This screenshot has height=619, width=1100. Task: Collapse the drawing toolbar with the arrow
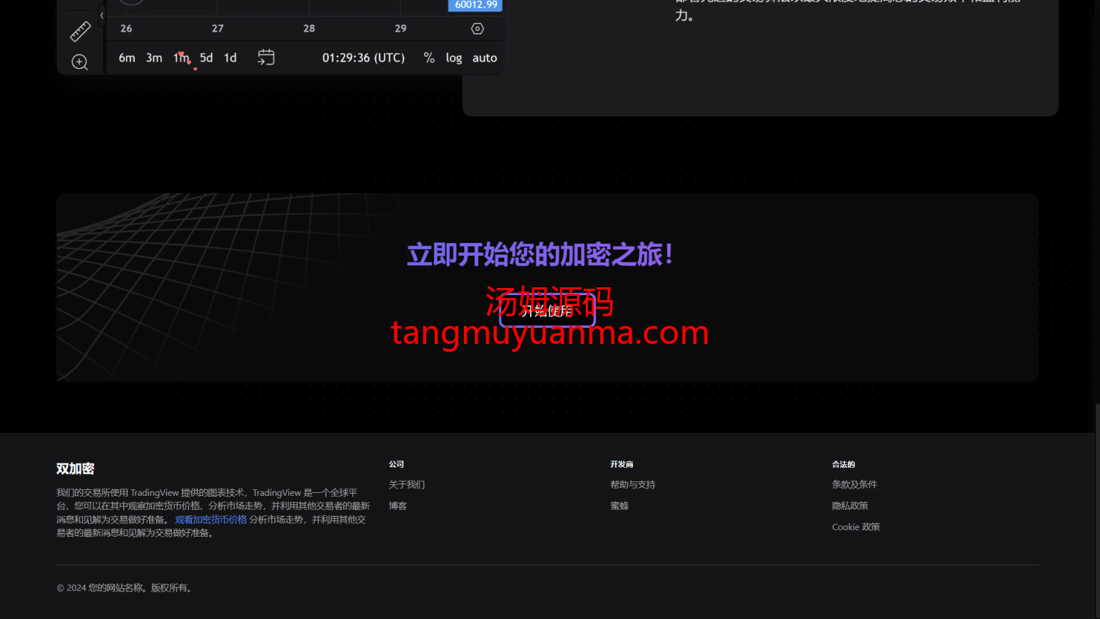click(102, 15)
